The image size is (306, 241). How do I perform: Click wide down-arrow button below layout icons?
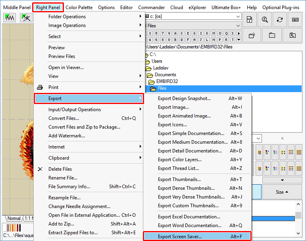click(282, 180)
